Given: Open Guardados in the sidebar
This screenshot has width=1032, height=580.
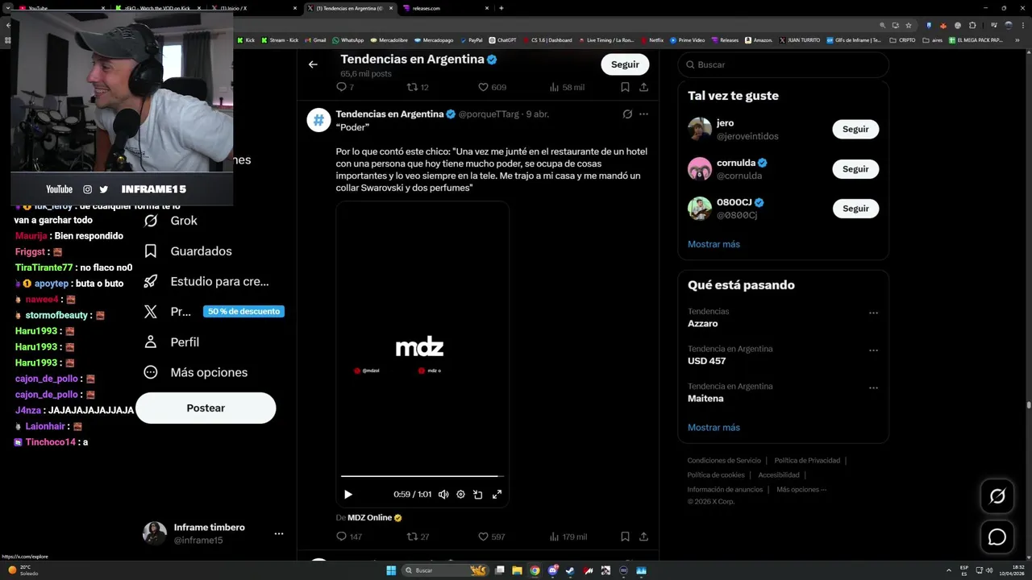Looking at the screenshot, I should coord(188,251).
